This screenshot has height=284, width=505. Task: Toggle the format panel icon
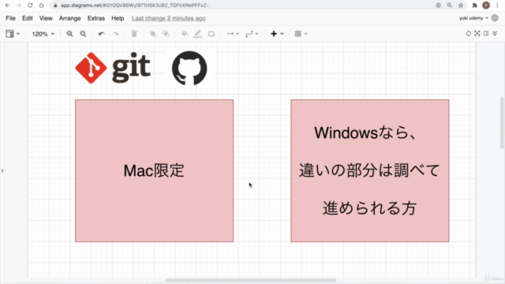point(486,33)
